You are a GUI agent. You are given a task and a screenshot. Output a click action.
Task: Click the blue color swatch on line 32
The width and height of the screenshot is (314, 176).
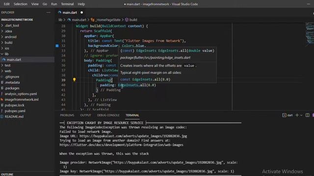click(x=57, y=45)
